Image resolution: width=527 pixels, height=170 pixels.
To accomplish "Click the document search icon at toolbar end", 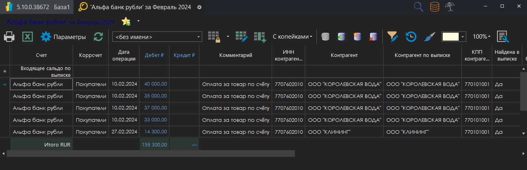I will (503, 37).
